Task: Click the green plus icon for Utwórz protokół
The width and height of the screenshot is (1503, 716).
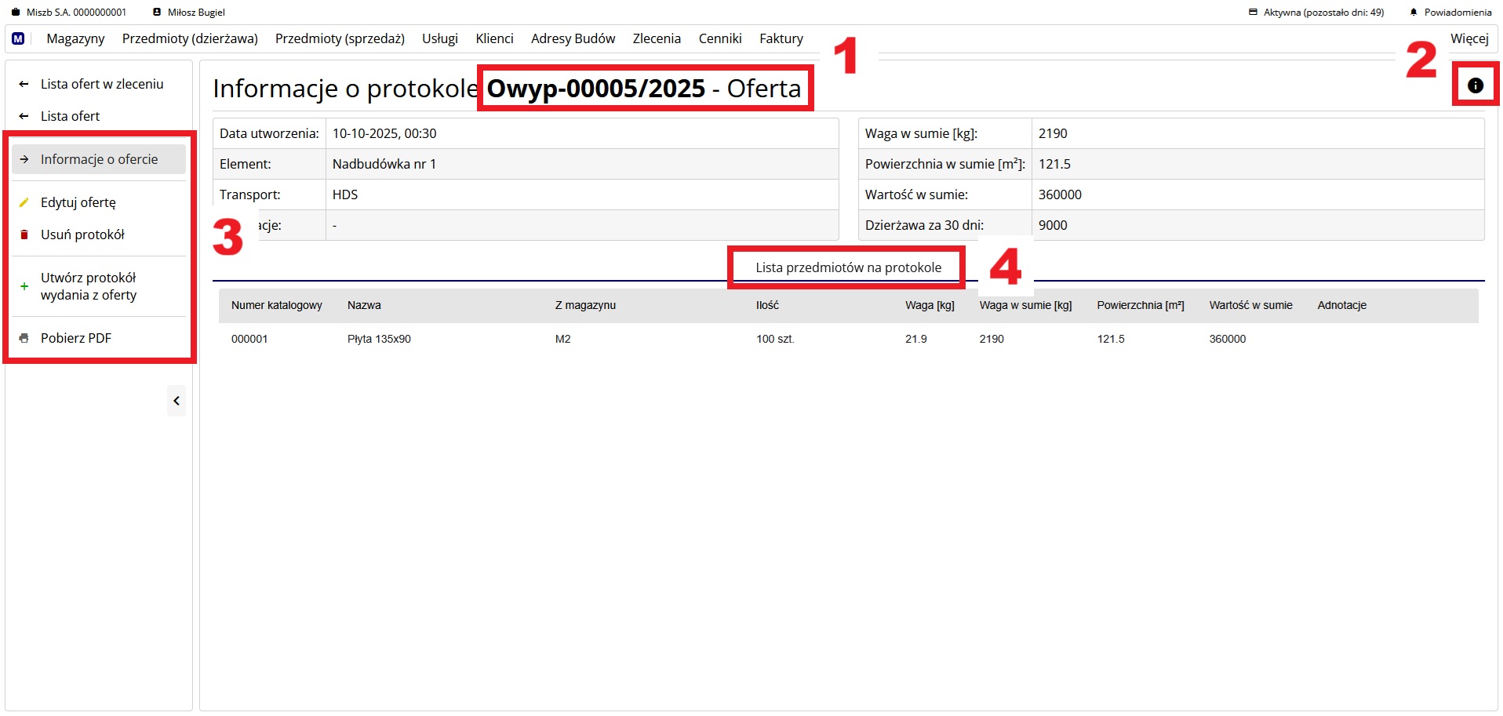Action: click(x=24, y=286)
